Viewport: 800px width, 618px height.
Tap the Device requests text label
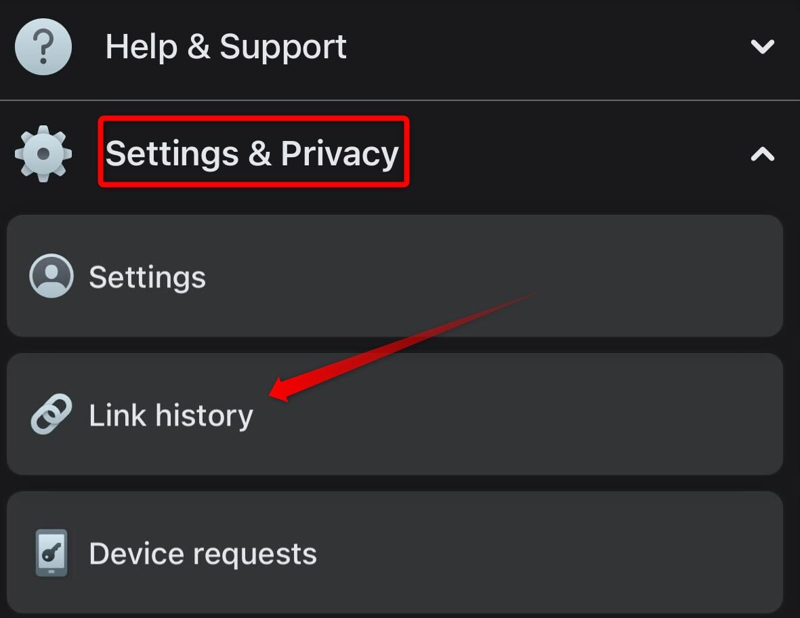[x=203, y=554]
